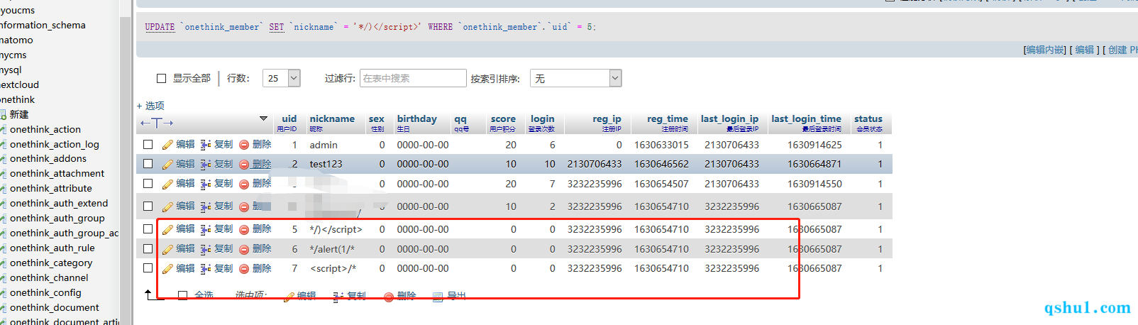
Task: Click the UPDATE keyword in SQL query
Action: tap(160, 27)
